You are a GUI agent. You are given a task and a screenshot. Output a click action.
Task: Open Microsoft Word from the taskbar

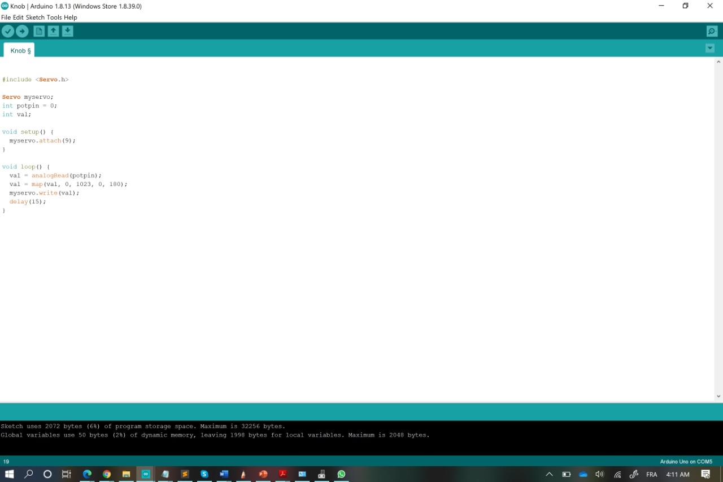coord(224,474)
